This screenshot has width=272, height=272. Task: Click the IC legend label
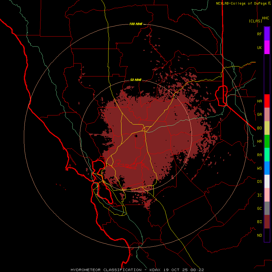point(259,195)
